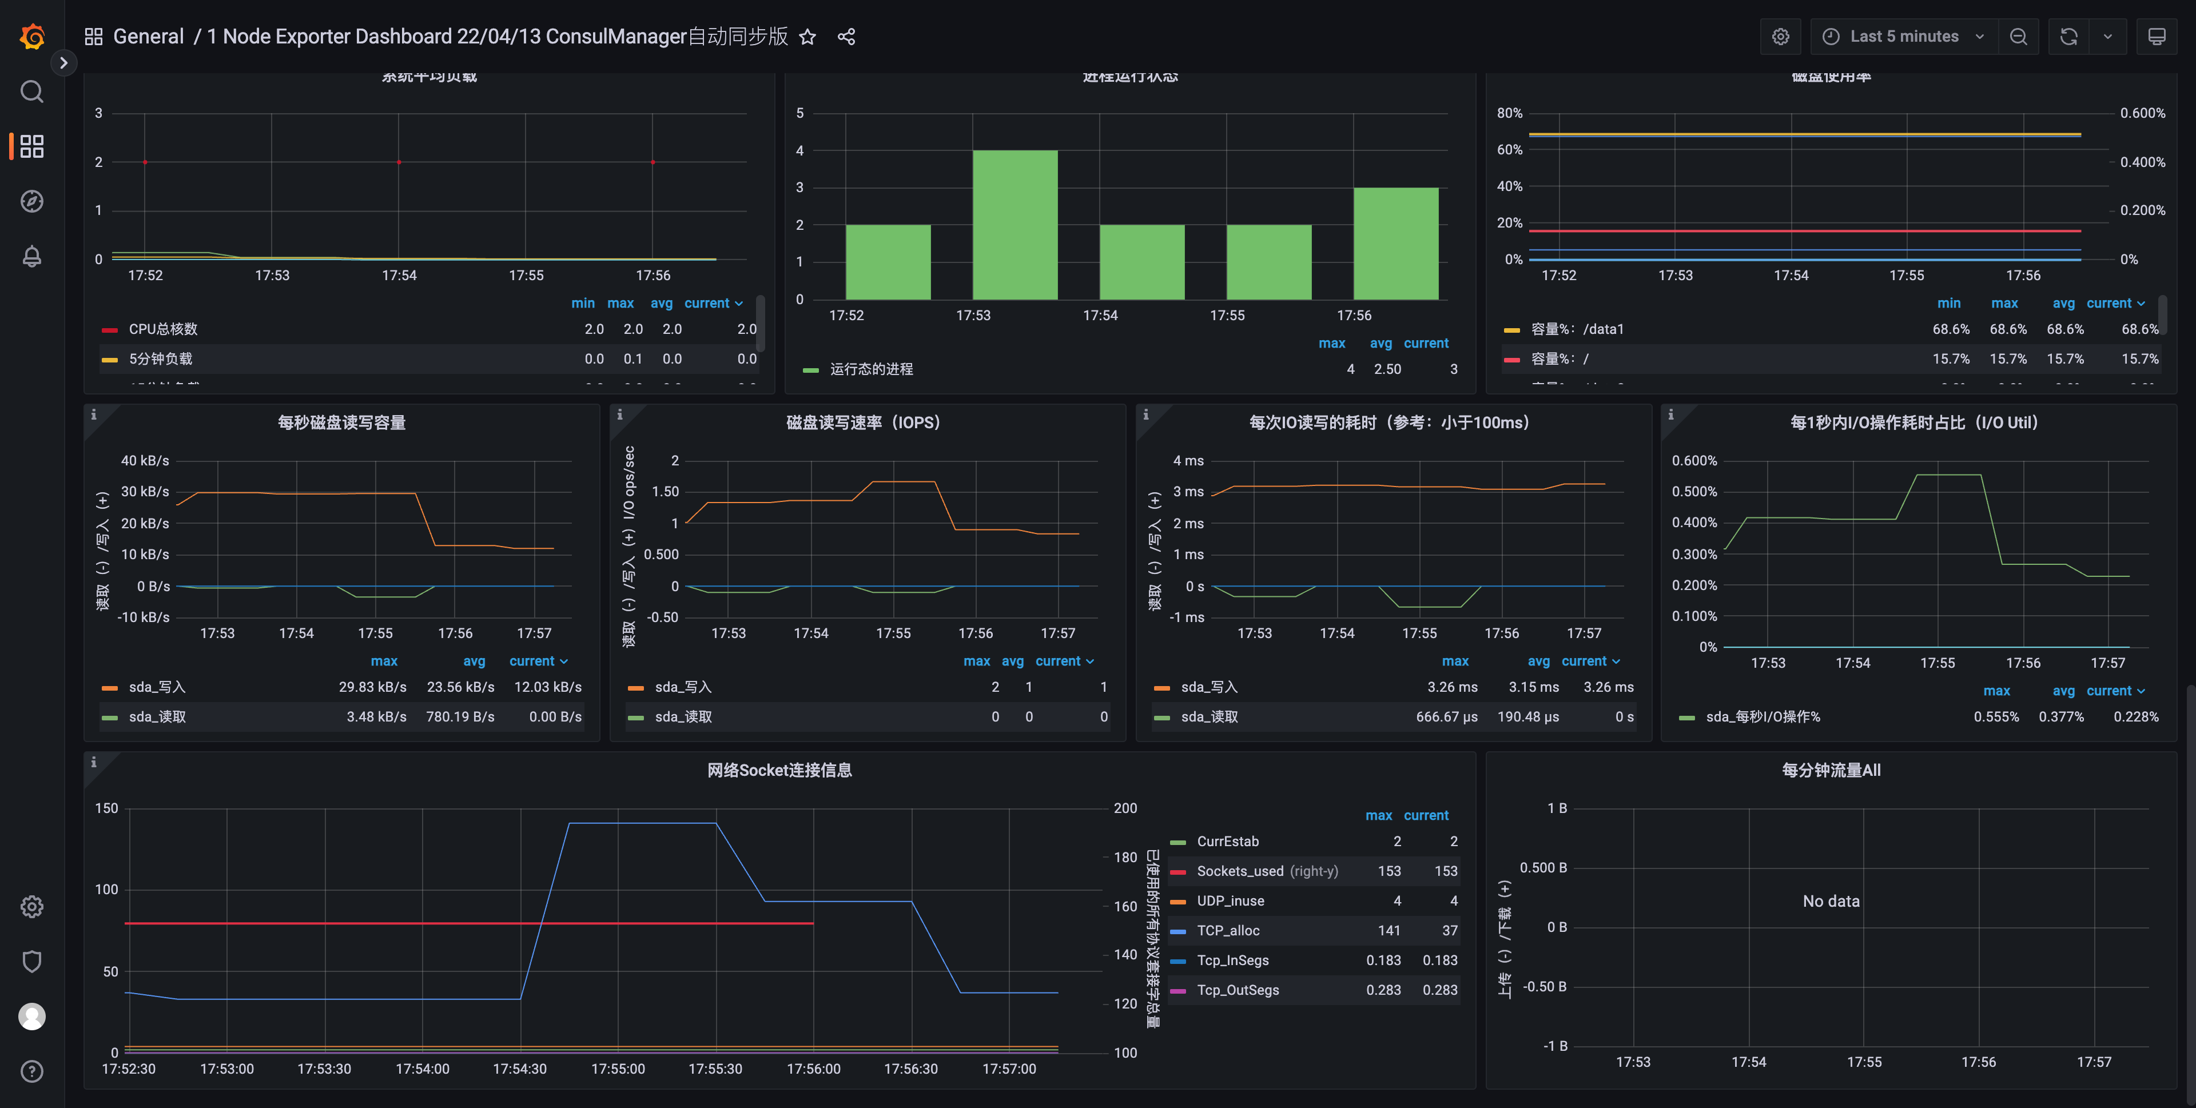Show info for 网络Socket连接信息 panel
The height and width of the screenshot is (1108, 2196).
pos(94,762)
